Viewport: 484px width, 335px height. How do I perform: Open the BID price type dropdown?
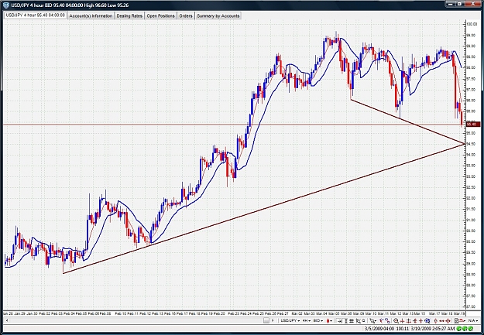tap(318, 321)
